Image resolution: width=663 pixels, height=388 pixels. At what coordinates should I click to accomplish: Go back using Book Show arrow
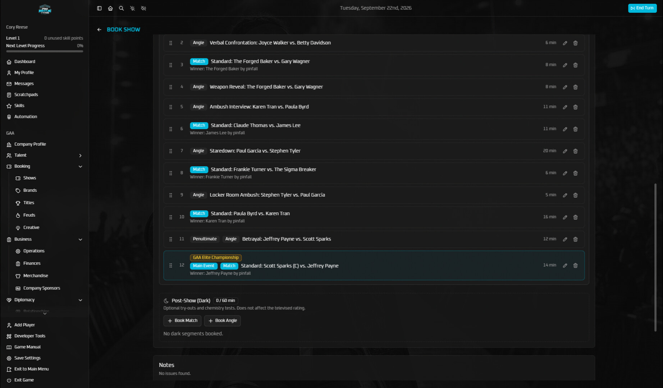[x=99, y=29]
